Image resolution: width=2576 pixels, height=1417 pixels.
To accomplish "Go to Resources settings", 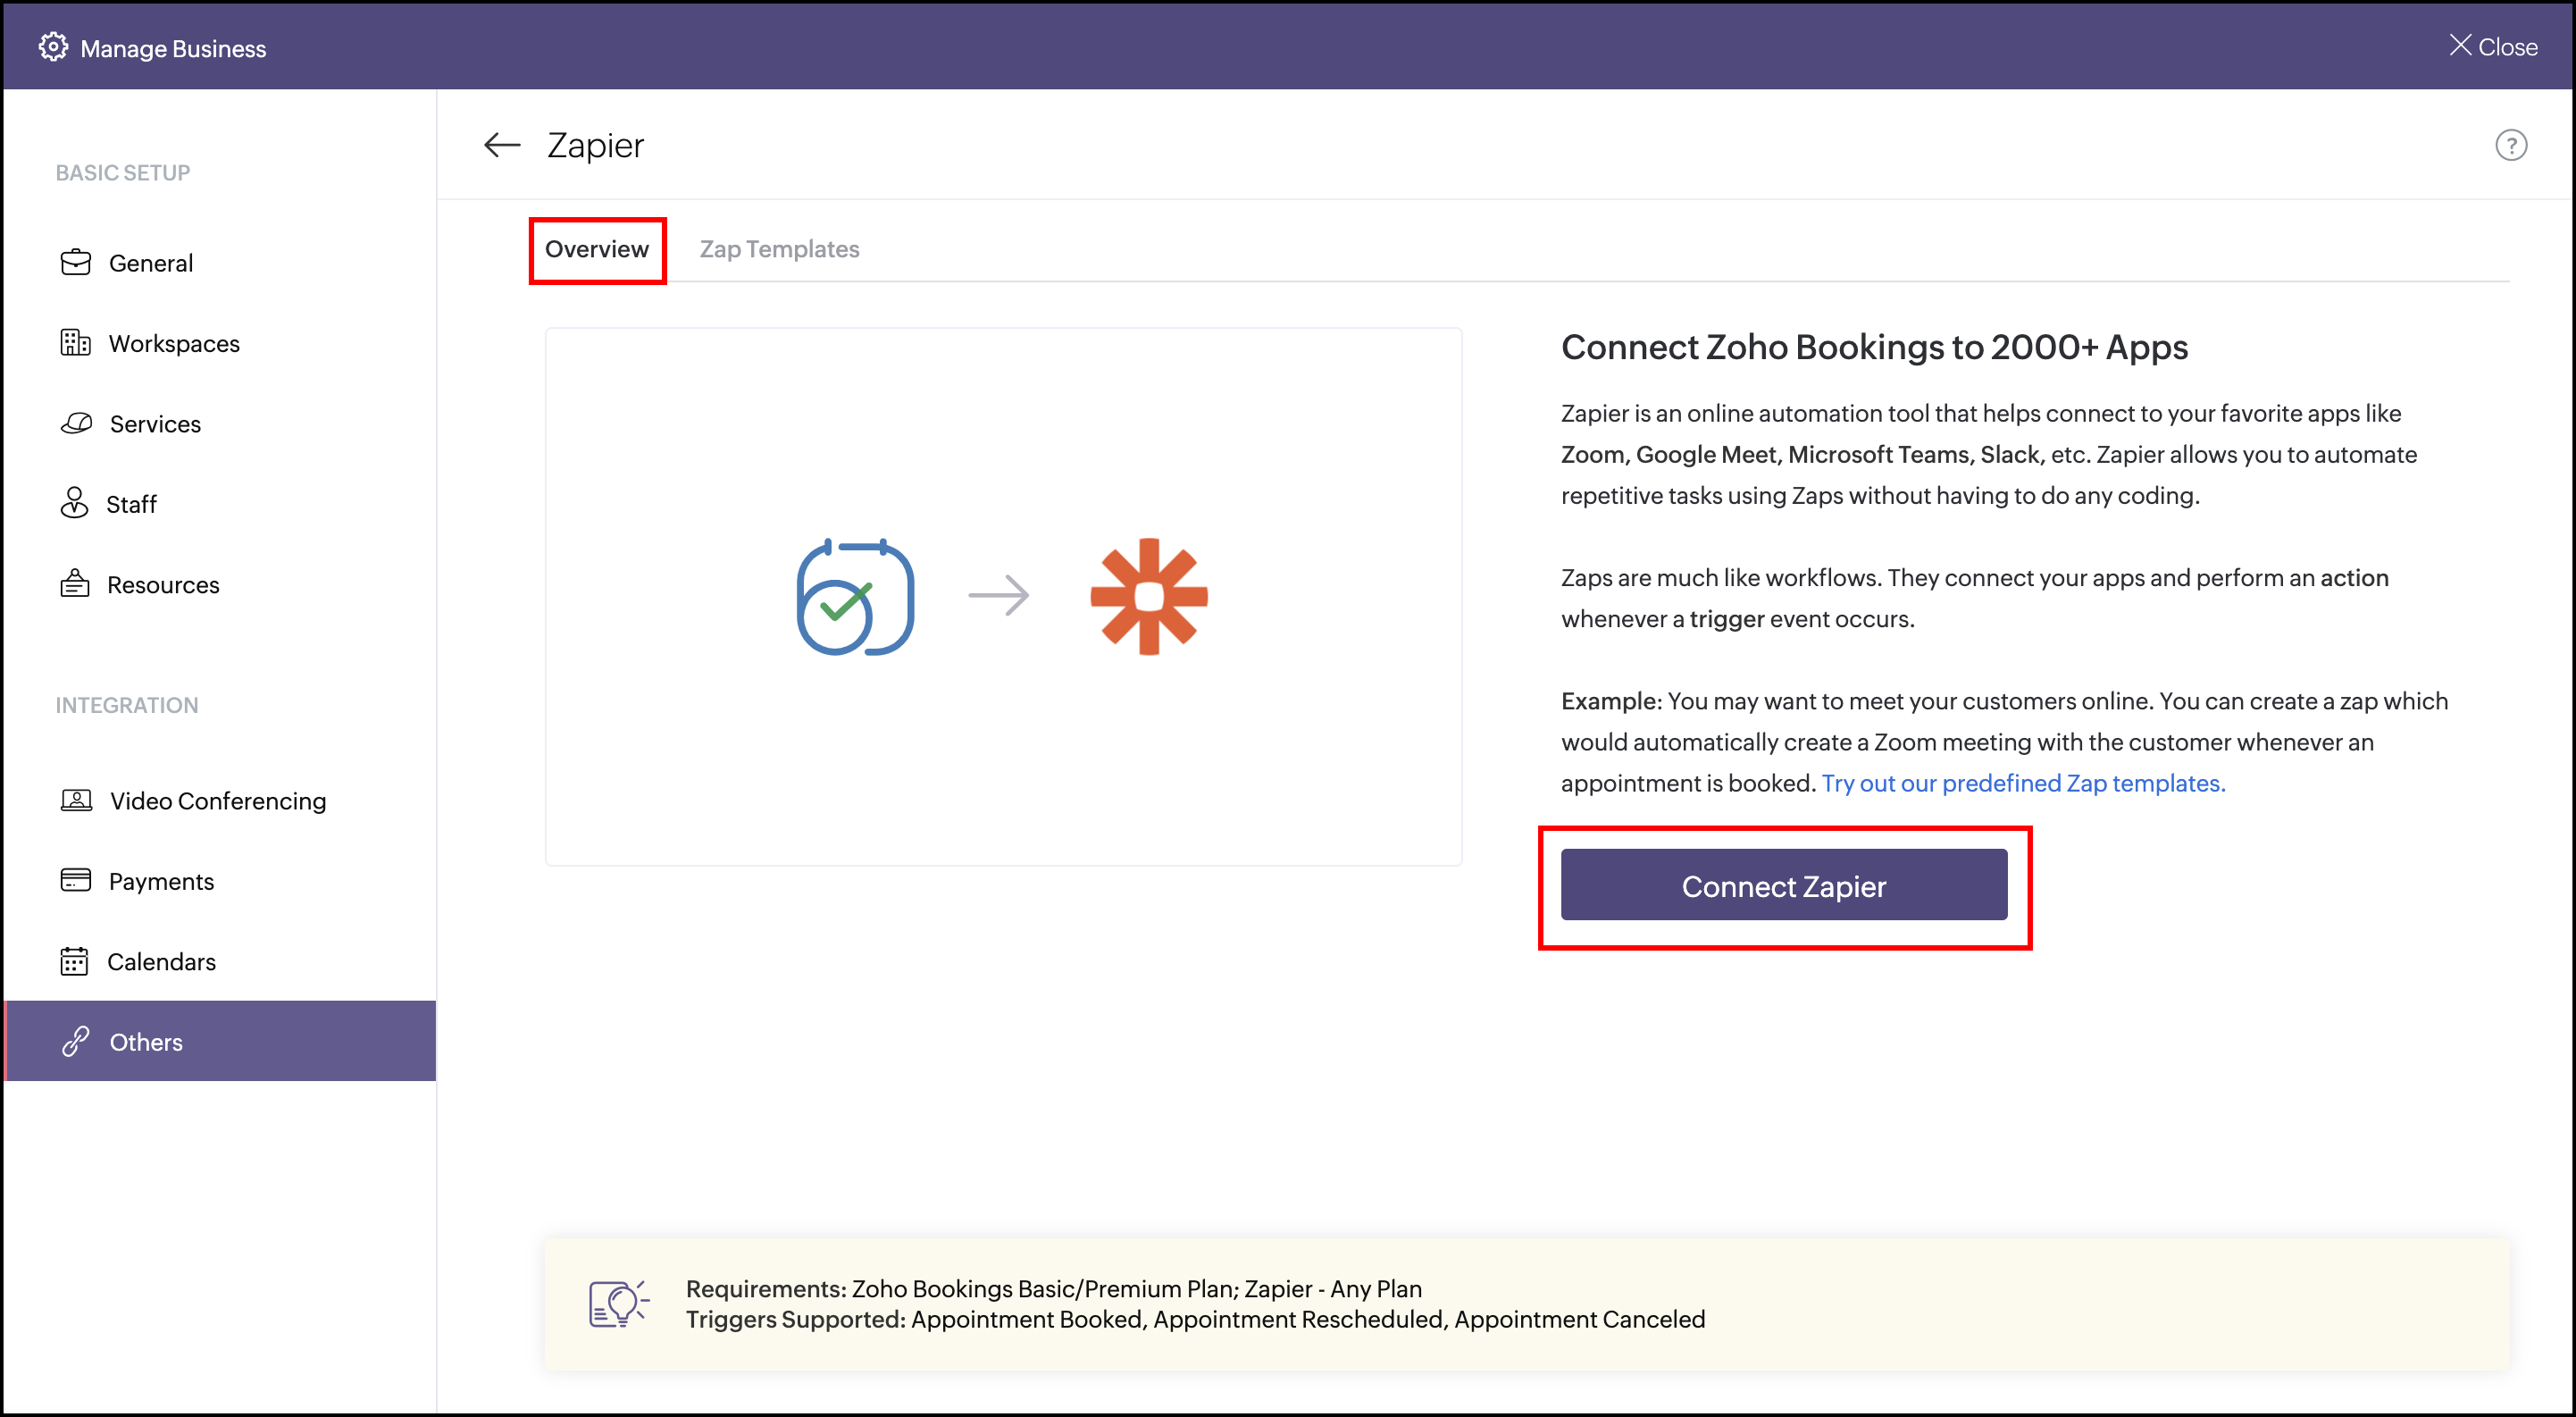I will 162,585.
